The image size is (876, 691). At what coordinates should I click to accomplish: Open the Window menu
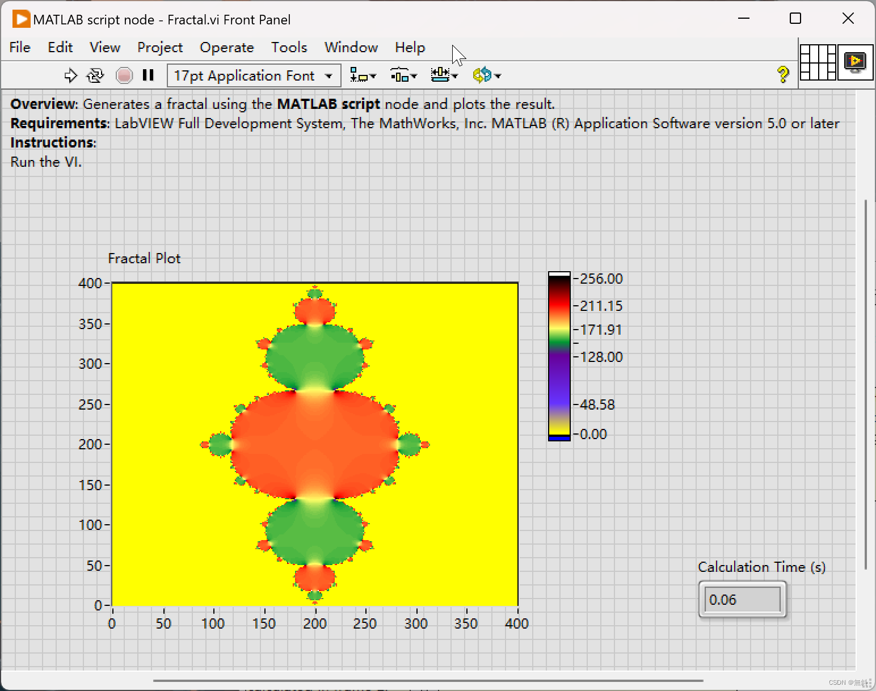tap(351, 48)
